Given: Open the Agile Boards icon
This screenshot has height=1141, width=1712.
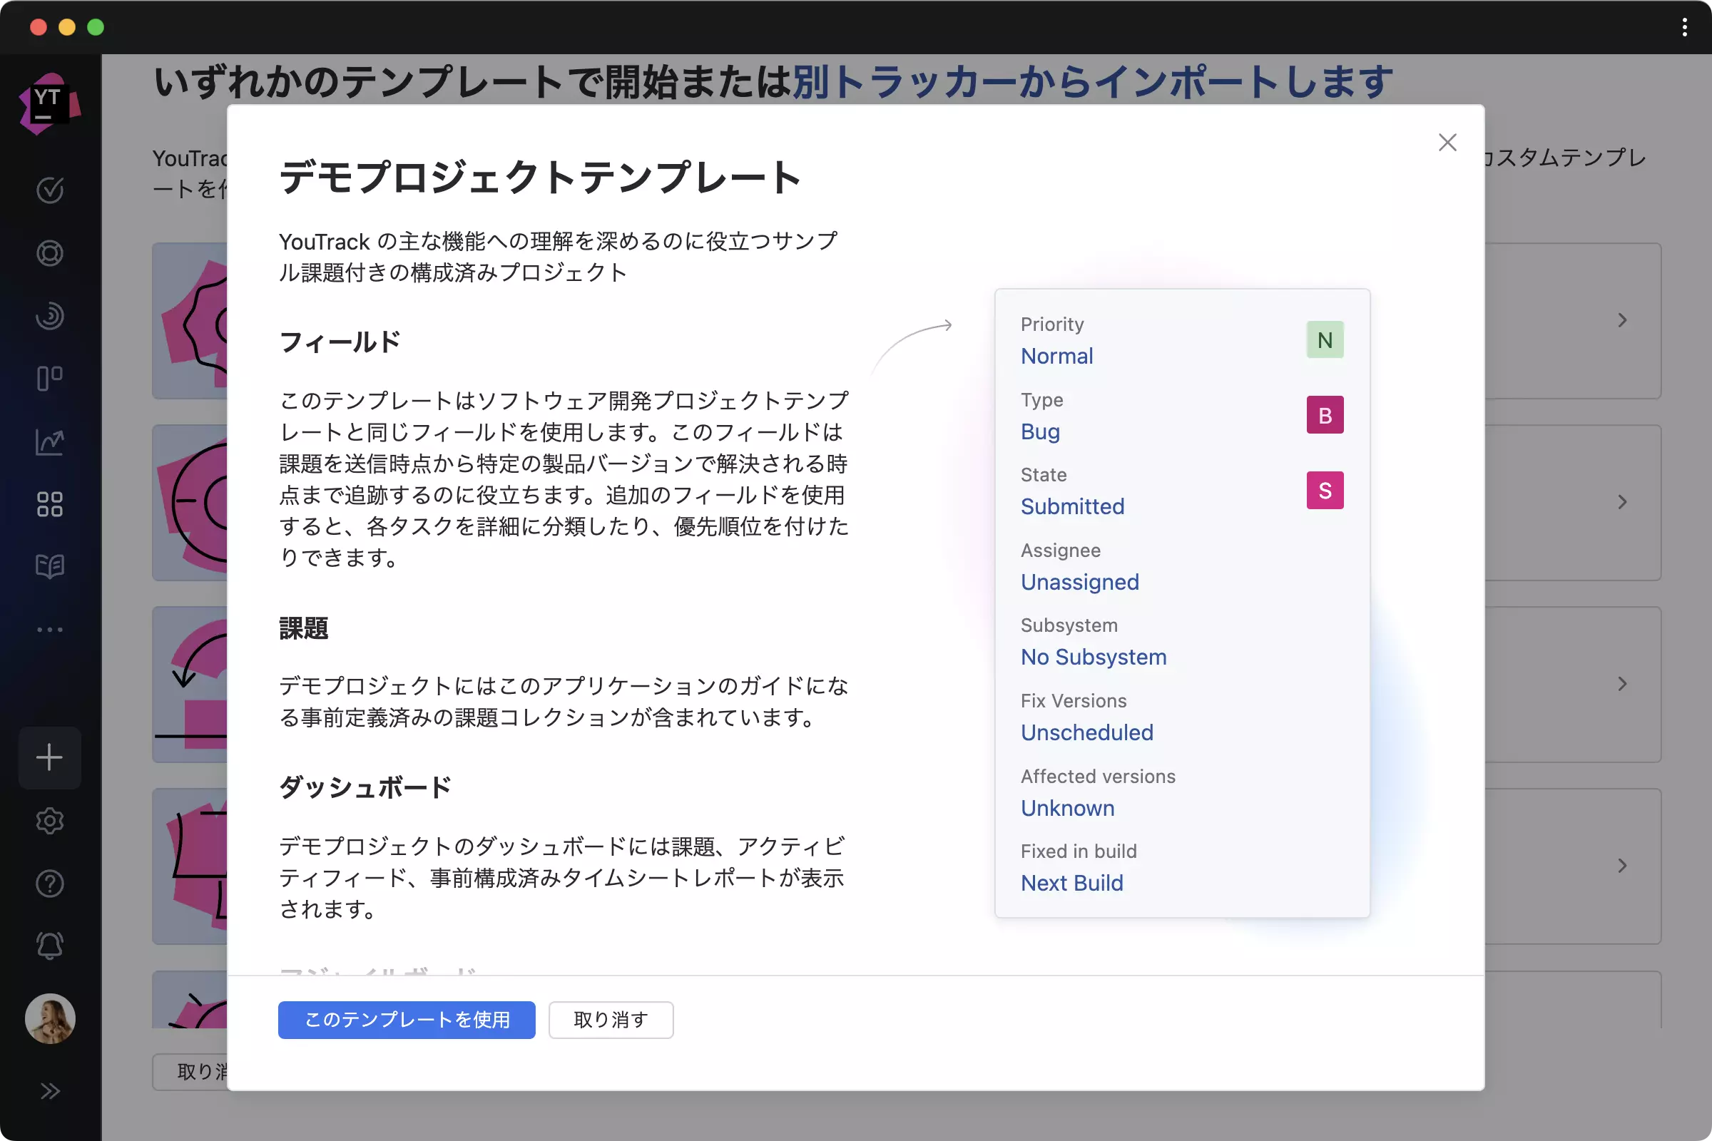Looking at the screenshot, I should 49,377.
